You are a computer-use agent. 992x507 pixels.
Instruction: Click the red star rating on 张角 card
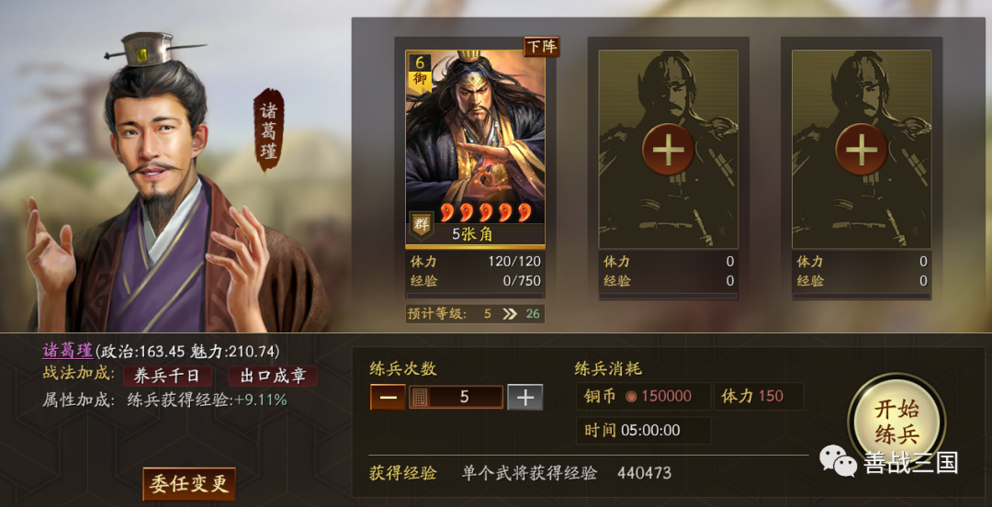pyautogui.click(x=487, y=213)
